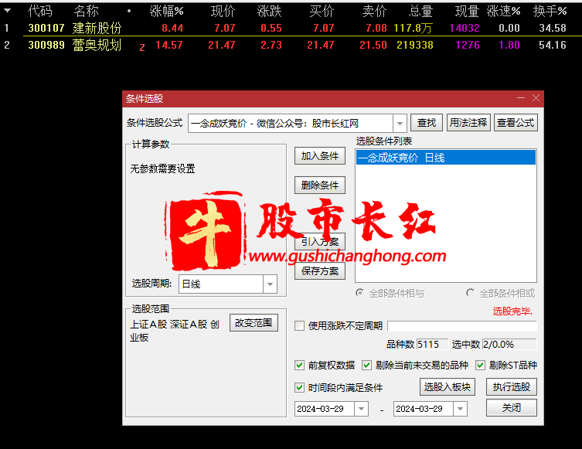Open the end date dropdown arrow
Screen dimensions: 582x449
click(460, 409)
